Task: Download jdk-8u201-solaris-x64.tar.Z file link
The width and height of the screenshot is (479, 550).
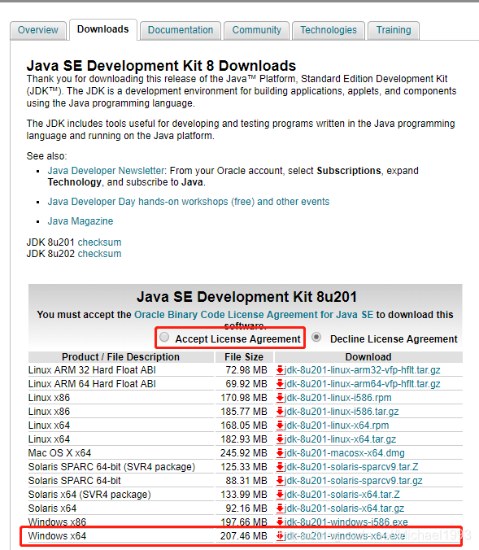Action: coord(342,495)
